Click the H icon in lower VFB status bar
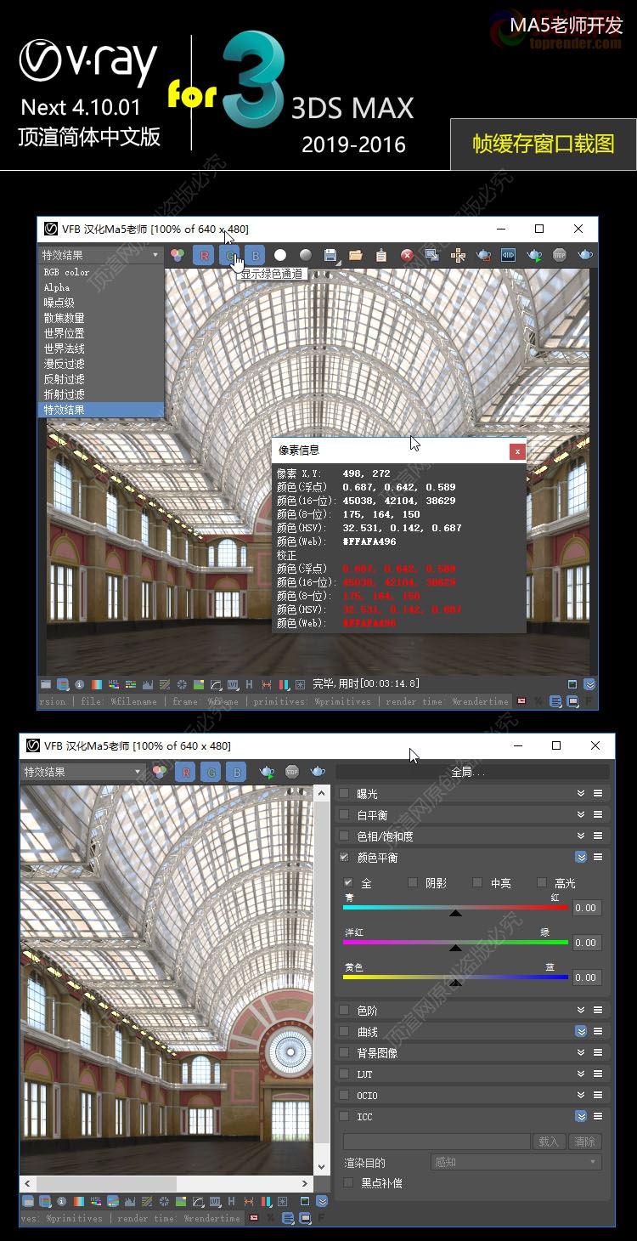The width and height of the screenshot is (637, 1241). (x=232, y=1202)
